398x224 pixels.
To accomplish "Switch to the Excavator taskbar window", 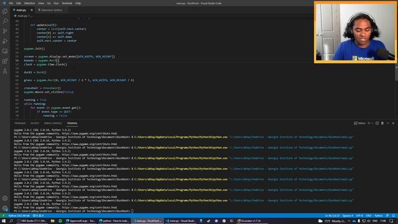I will click(251, 221).
